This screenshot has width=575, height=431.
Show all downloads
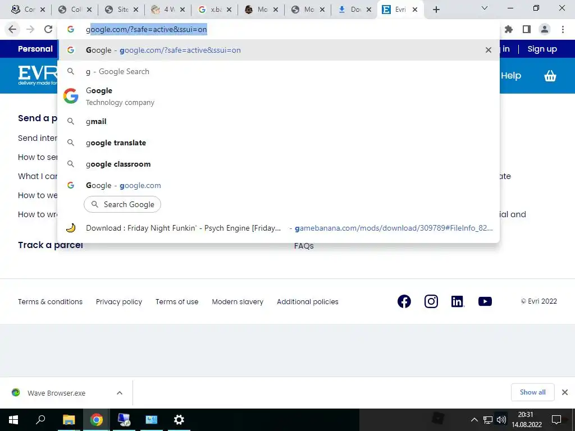pos(532,392)
